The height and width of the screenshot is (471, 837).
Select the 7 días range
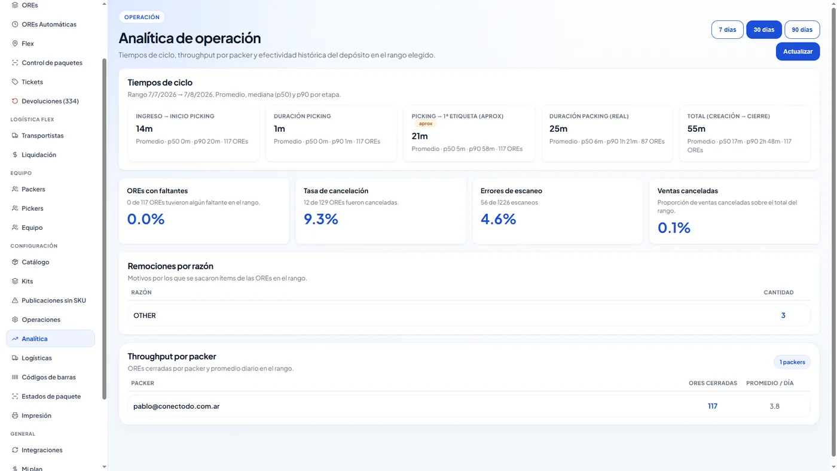(728, 30)
